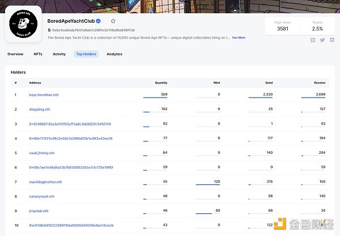Viewport: 340px width, 236px height.
Task: Click the Receive column header
Action: click(x=320, y=82)
